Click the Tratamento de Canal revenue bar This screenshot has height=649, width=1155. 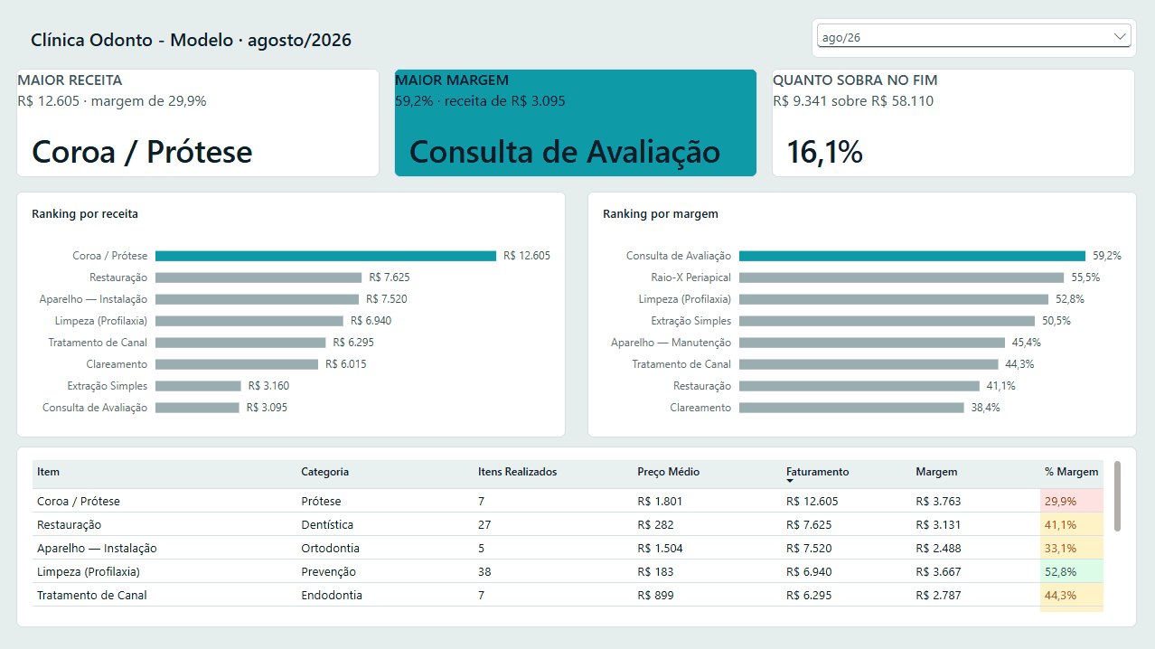[x=240, y=343]
